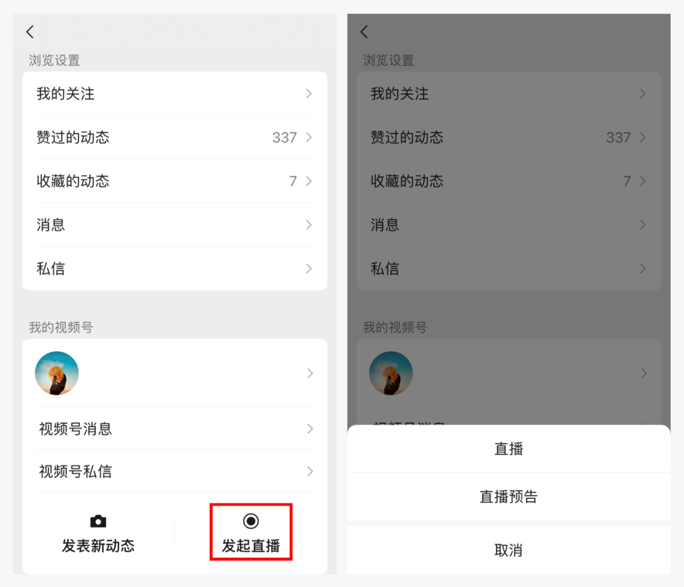The height and width of the screenshot is (587, 684).
Task: Open 视频号消息 entry
Action: click(175, 429)
